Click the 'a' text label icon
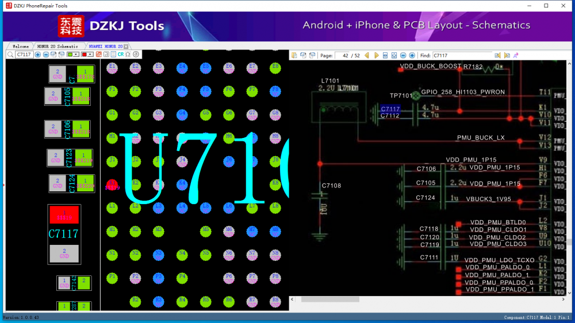575x323 pixels. tap(106, 54)
